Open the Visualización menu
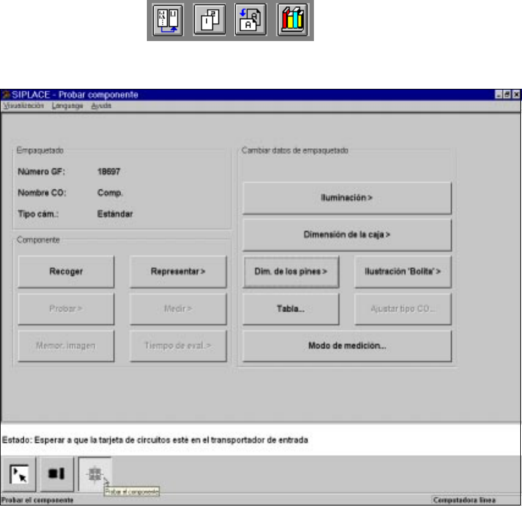522x506 pixels. click(x=23, y=105)
